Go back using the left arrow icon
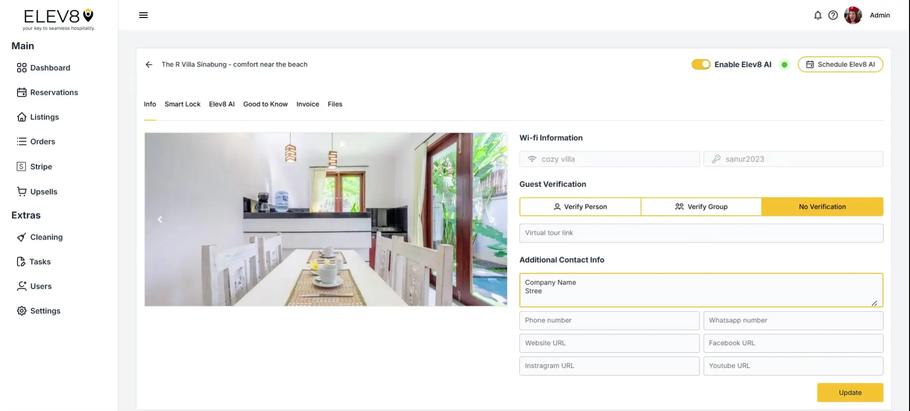 (149, 64)
